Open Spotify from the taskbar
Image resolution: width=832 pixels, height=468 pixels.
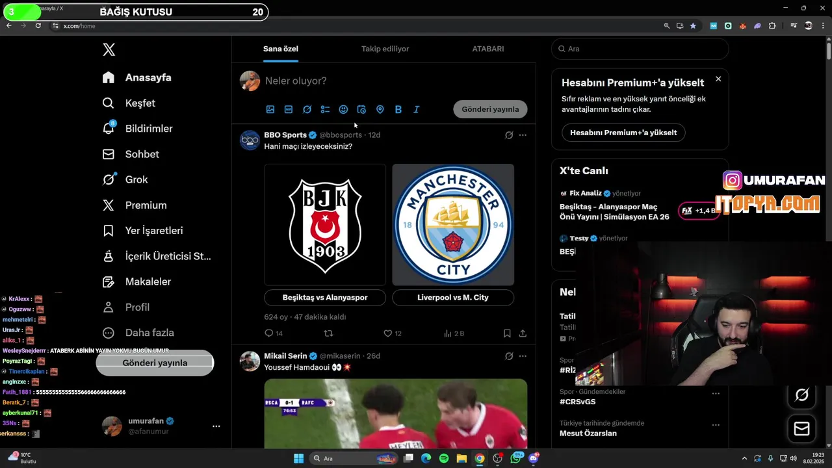point(443,458)
